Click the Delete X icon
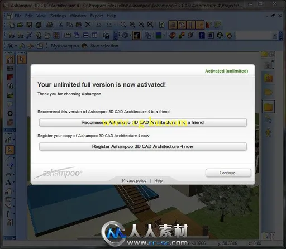 coord(88,25)
